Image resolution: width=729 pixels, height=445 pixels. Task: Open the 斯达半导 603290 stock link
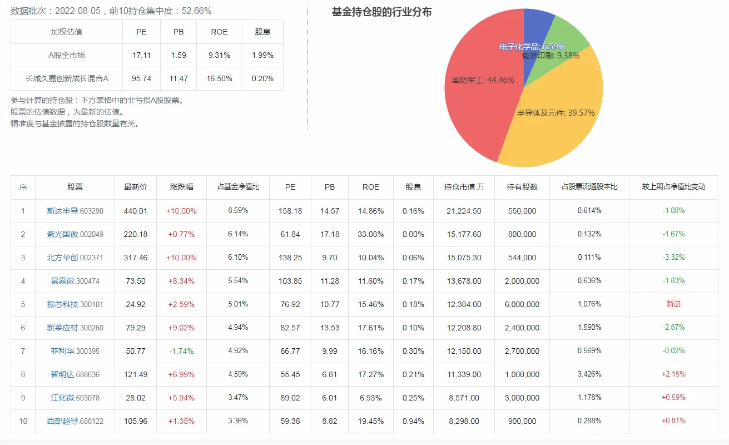75,211
